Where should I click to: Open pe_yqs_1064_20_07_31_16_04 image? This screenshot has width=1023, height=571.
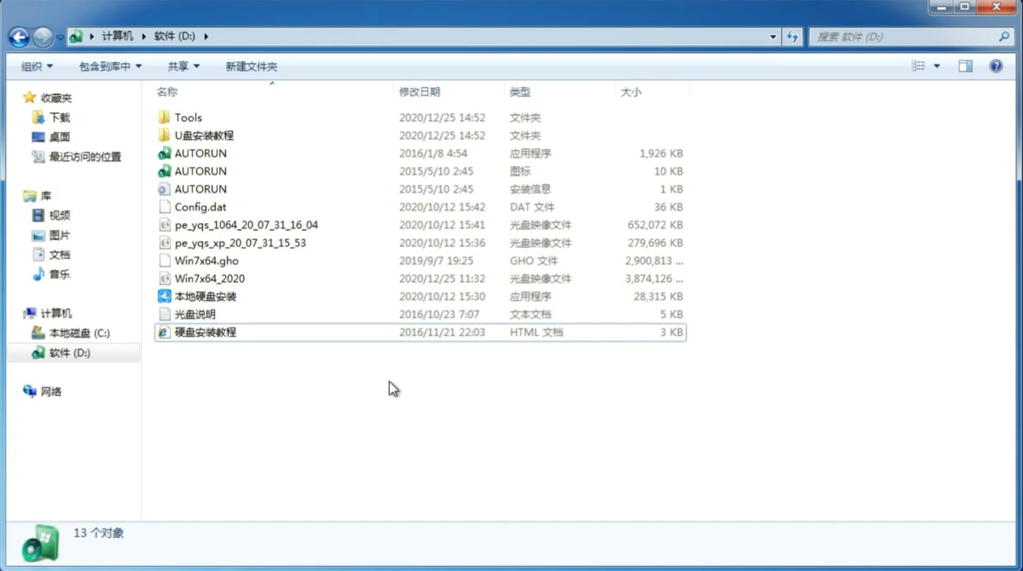tap(246, 225)
